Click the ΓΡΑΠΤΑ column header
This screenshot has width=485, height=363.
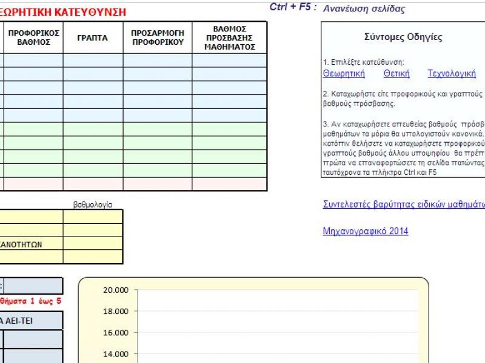coord(93,38)
